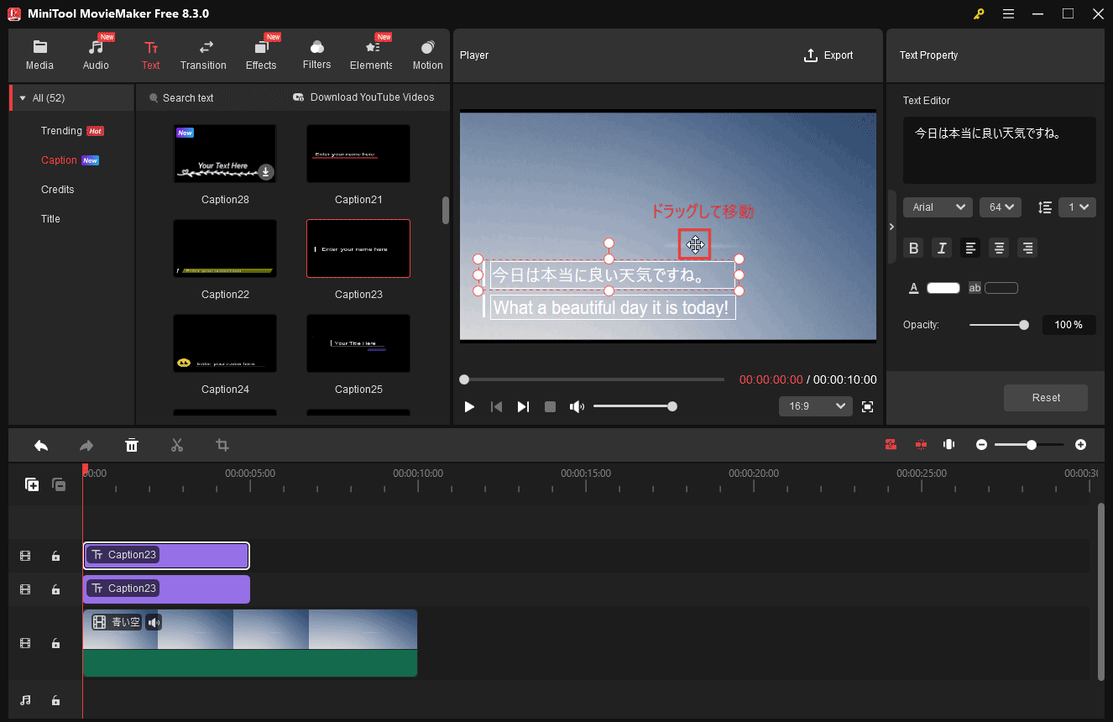Click the Opacity slider
This screenshot has width=1113, height=722.
(999, 325)
